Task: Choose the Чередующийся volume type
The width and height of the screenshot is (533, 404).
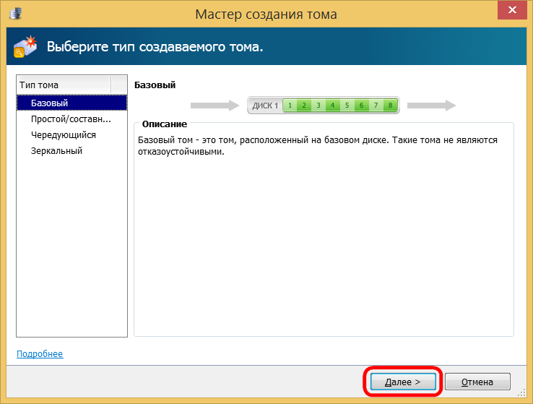Action: point(63,135)
